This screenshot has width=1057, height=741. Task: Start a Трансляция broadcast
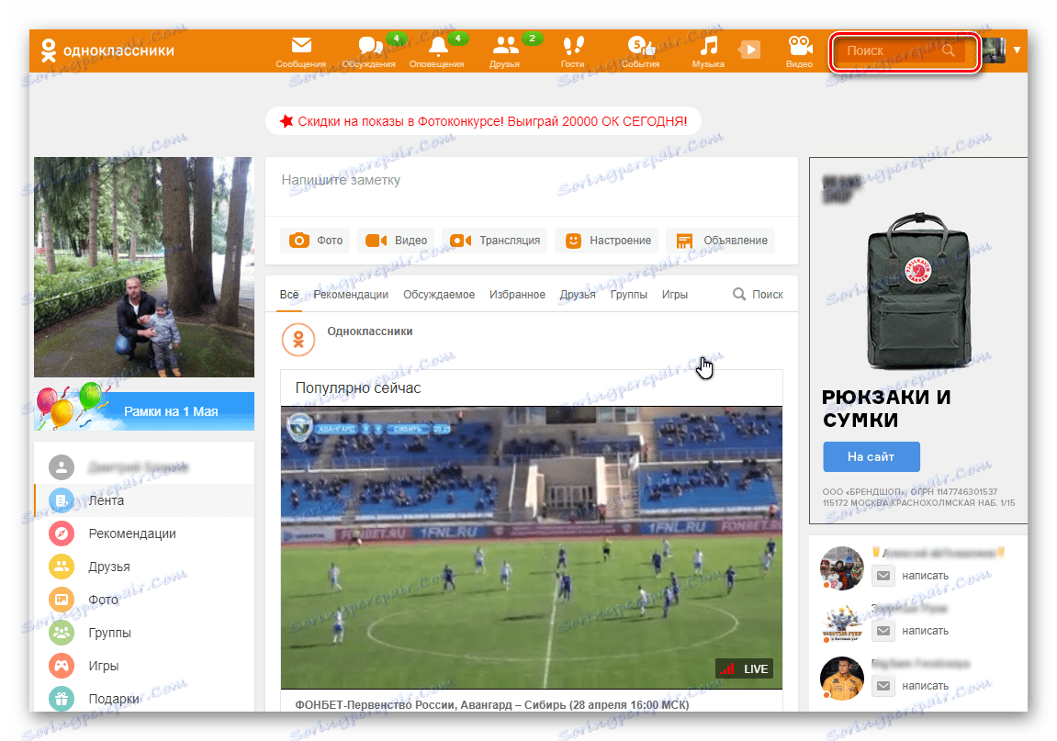(495, 241)
